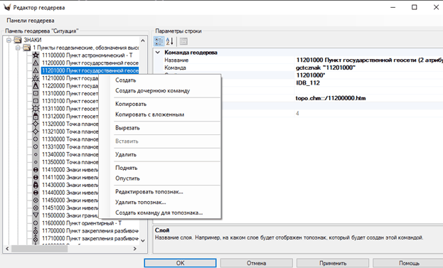The image size is (443, 268).
Task: Click the crossed circle icon of 11450000
Action: 36,200
